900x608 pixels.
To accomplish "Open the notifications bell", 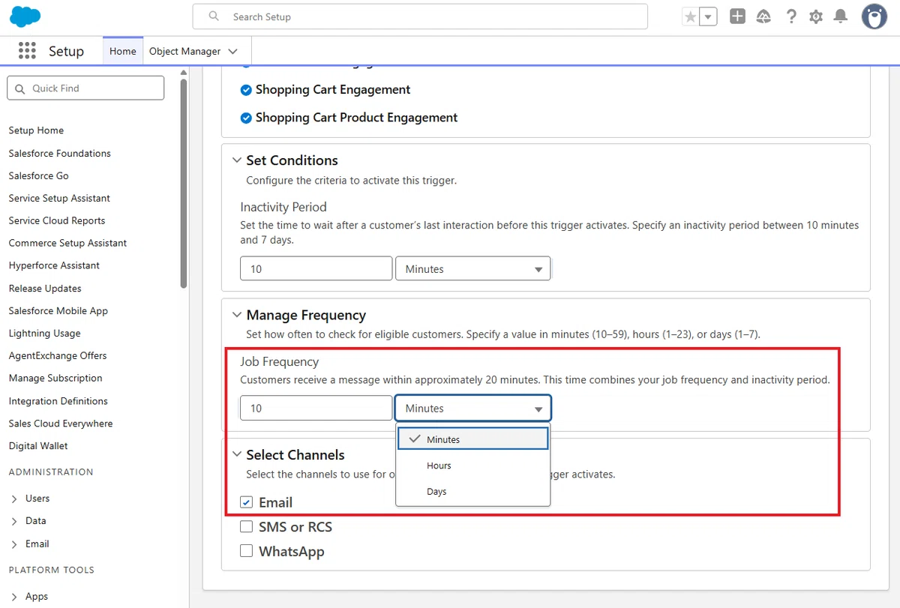I will pos(841,16).
